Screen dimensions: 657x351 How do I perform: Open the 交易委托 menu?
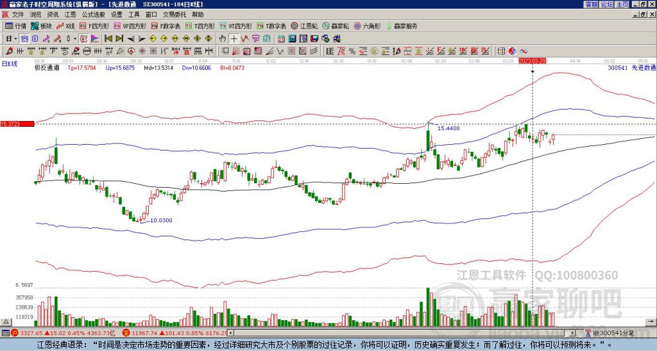(x=175, y=15)
